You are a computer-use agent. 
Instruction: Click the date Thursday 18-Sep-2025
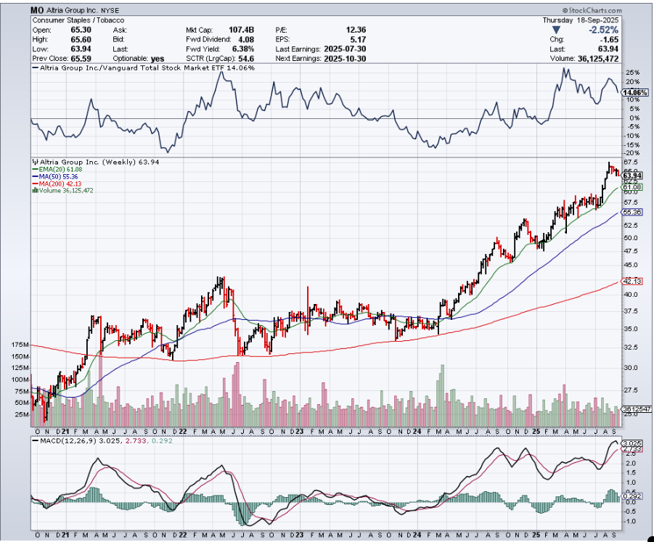pos(581,20)
